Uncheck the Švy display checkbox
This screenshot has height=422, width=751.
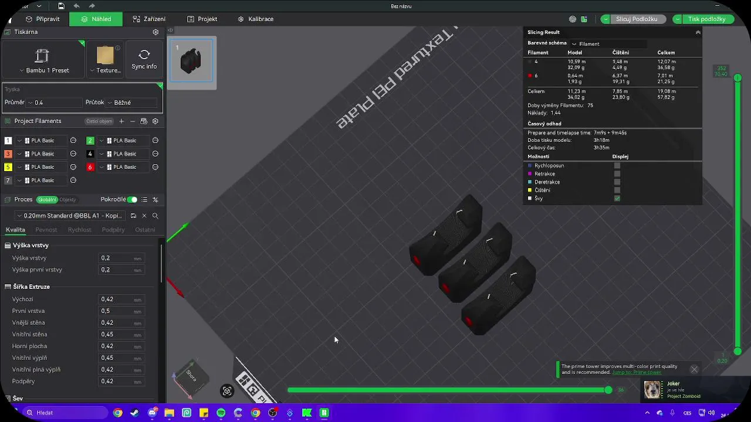click(617, 199)
